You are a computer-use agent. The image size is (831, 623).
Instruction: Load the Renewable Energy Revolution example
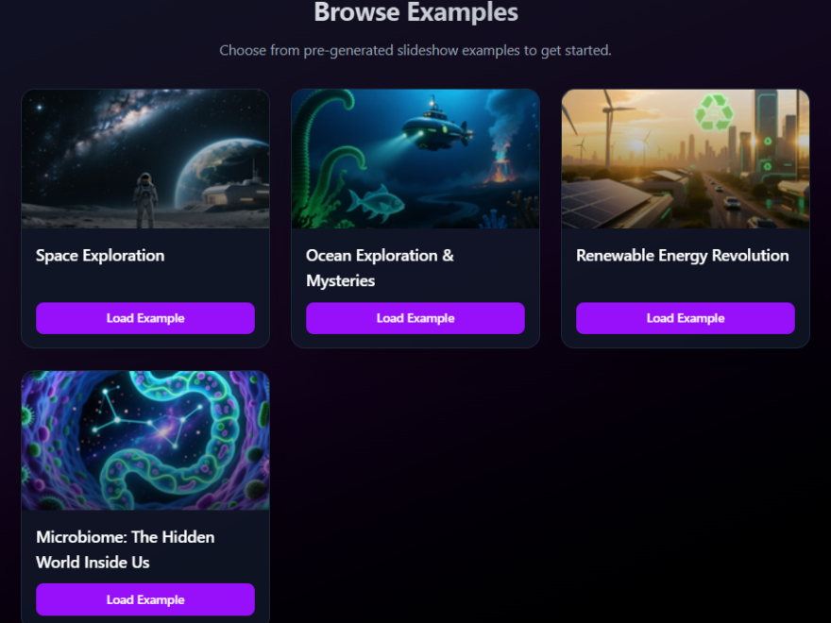tap(685, 318)
